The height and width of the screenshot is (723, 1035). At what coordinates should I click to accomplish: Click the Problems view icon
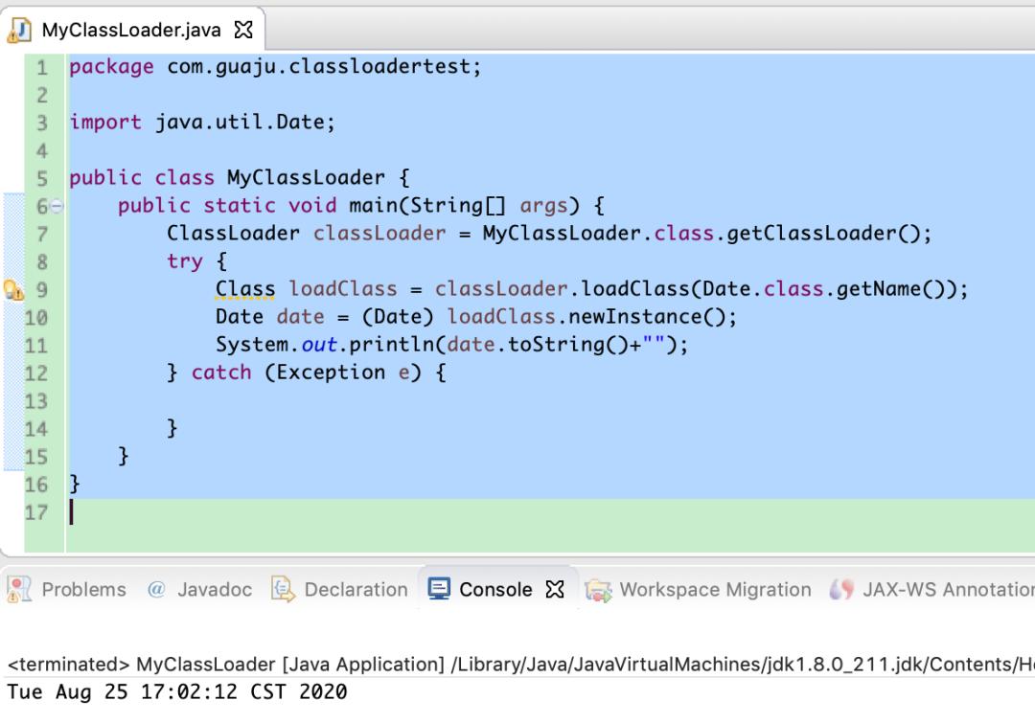click(x=19, y=589)
